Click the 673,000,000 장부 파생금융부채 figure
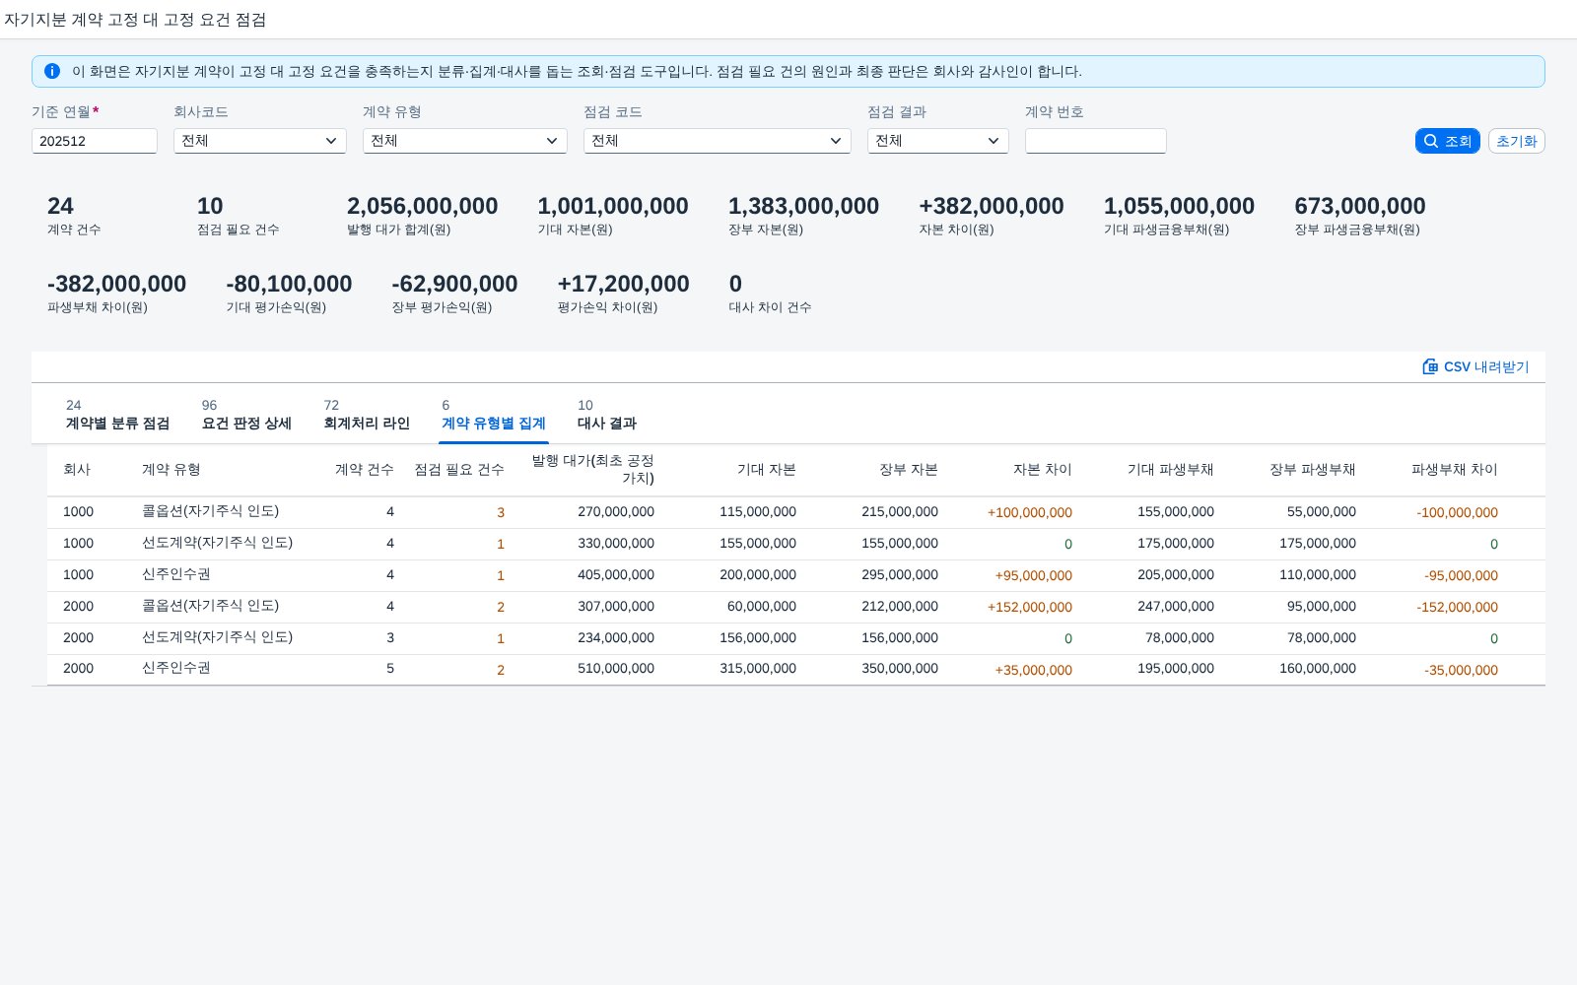The height and width of the screenshot is (985, 1577). coord(1360,206)
